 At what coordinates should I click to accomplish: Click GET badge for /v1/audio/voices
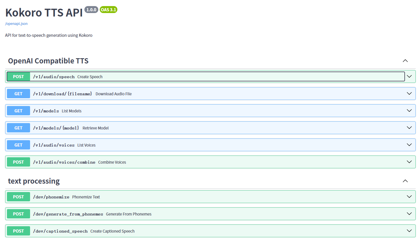[19, 145]
